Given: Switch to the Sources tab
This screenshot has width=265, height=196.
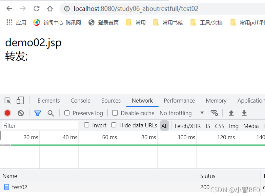Looking at the screenshot, I should click(111, 101).
